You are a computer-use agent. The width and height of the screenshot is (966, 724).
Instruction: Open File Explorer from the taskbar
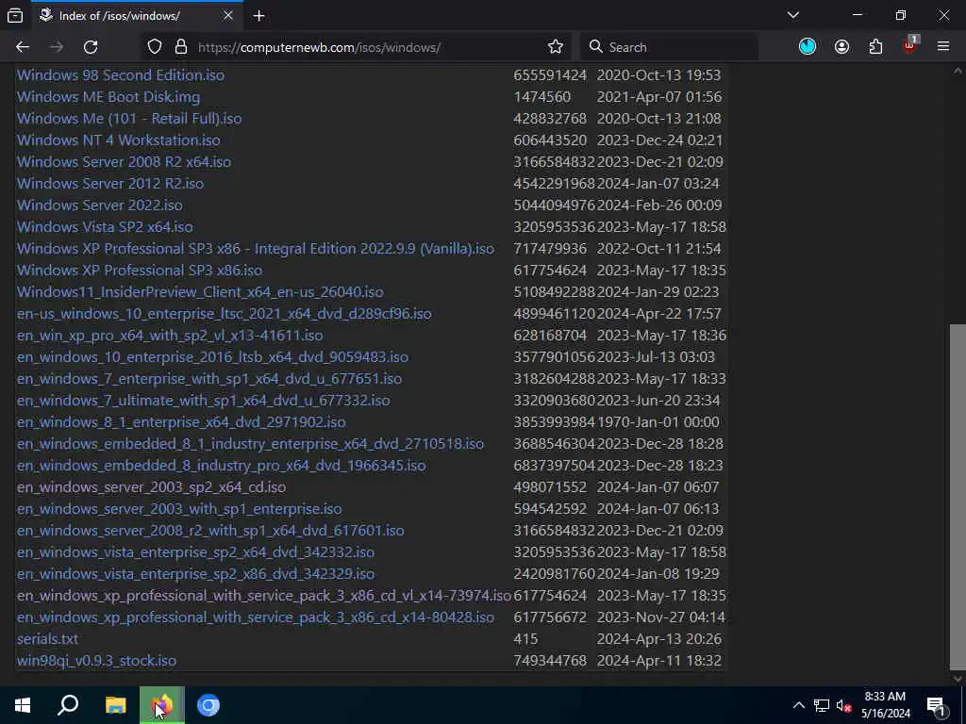pyautogui.click(x=115, y=705)
